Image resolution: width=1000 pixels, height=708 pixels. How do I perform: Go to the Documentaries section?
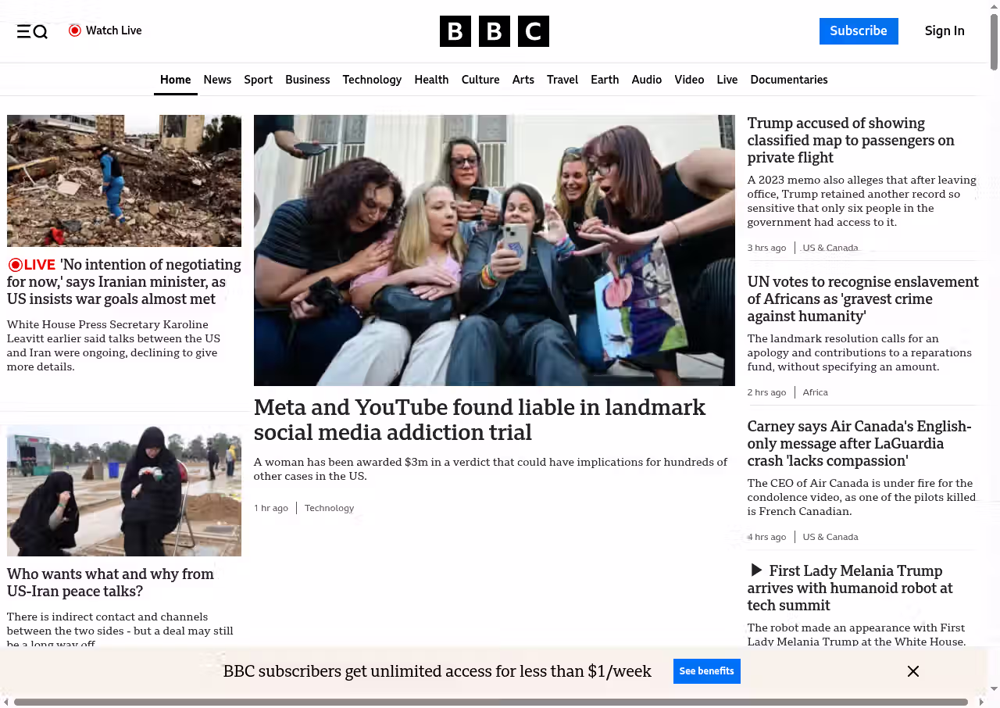(788, 80)
